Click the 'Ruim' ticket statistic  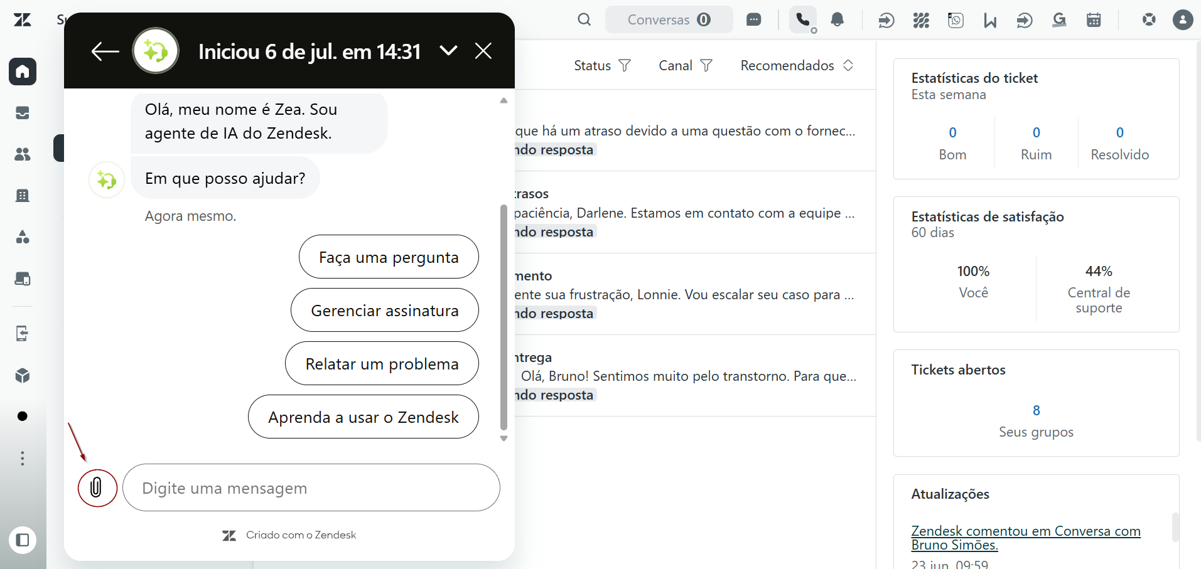[x=1036, y=143]
